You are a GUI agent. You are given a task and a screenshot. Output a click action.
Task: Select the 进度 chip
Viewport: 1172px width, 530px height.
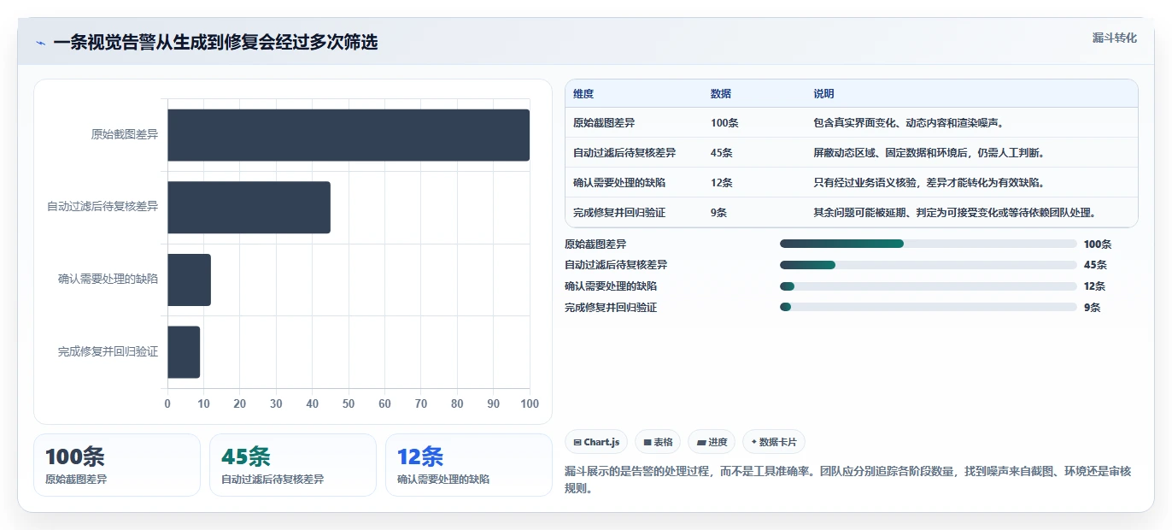(712, 442)
